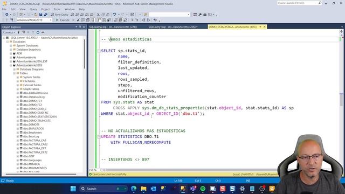Screen dimensions: 345x194
Task: Expand the System Databases node
Action: click(11, 45)
